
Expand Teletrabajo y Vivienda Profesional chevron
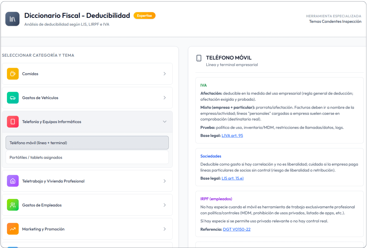[x=165, y=181]
